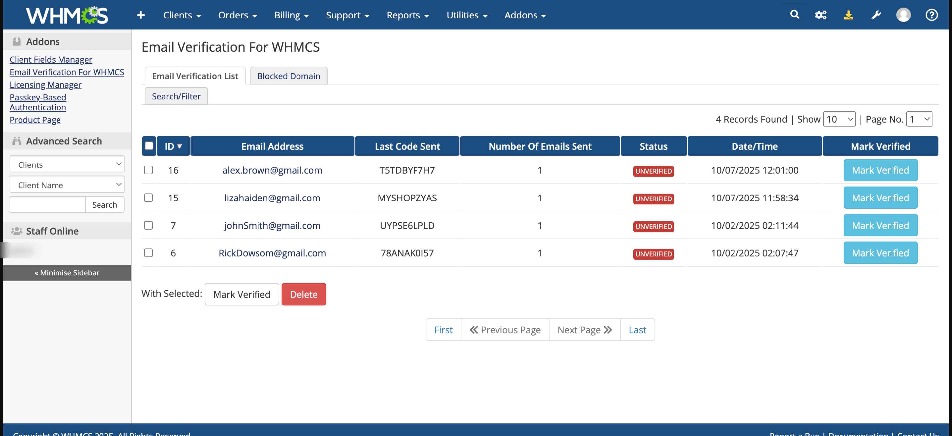
Task: Click the Advanced Search text field
Action: (x=48, y=204)
